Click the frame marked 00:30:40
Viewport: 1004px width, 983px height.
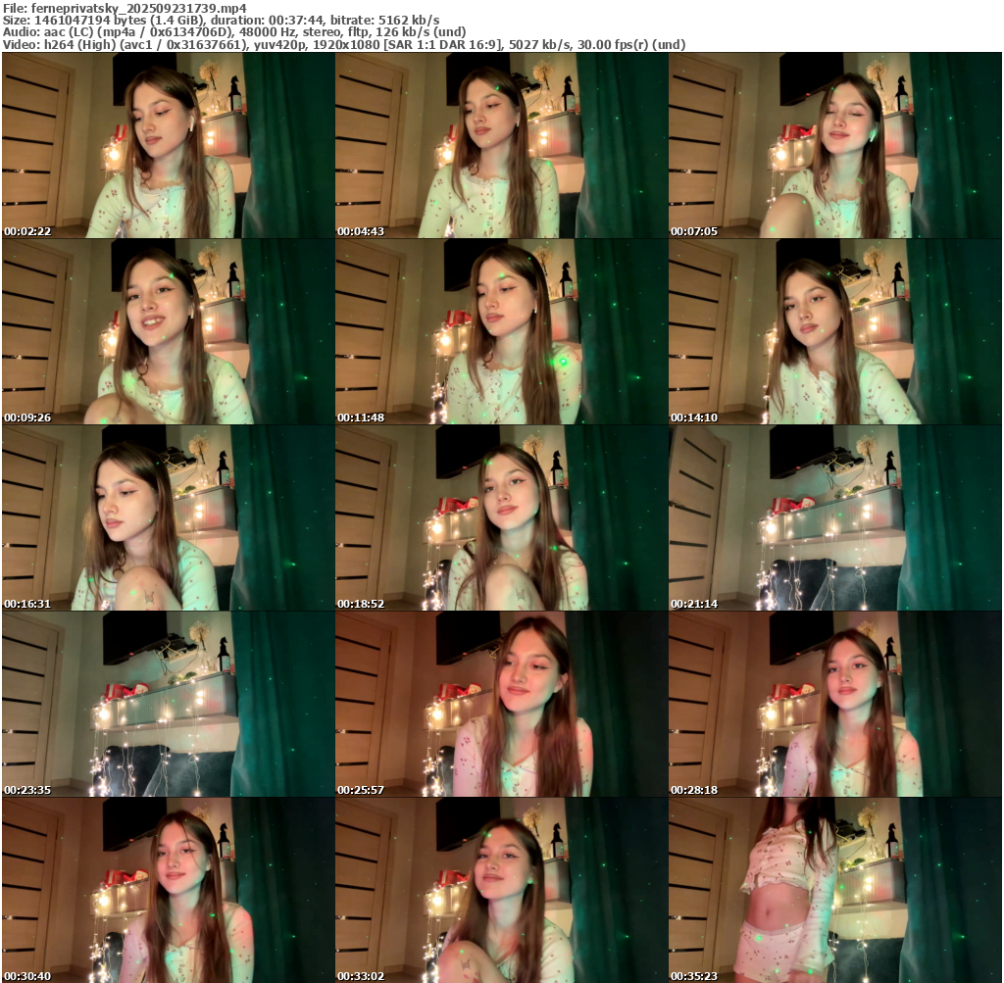point(168,890)
